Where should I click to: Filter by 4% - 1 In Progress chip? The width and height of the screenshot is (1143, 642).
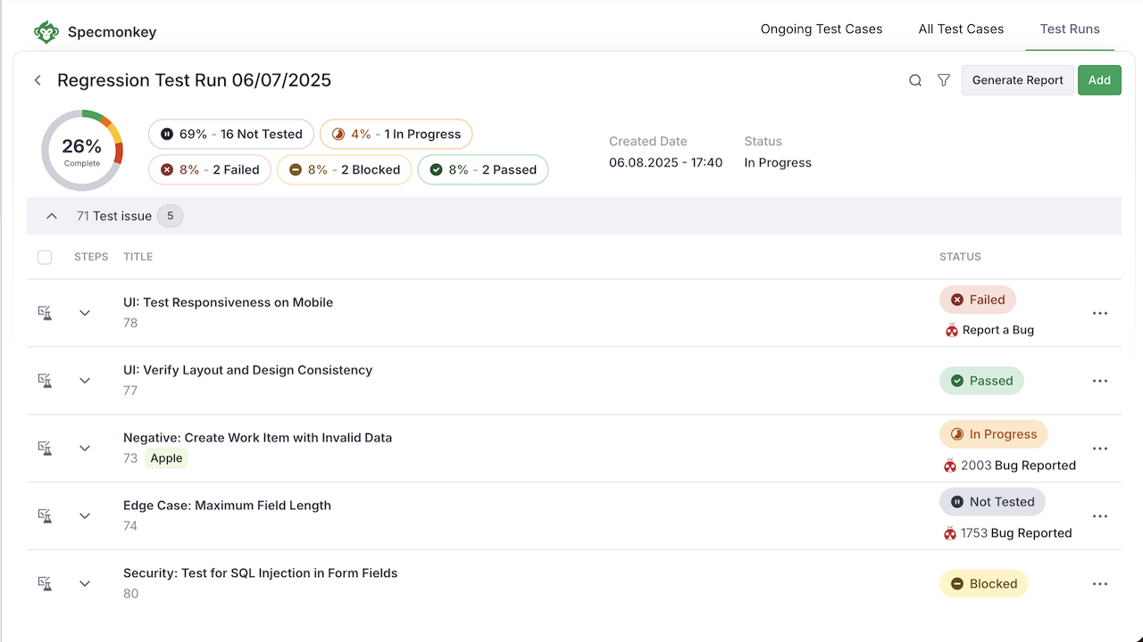(x=396, y=134)
